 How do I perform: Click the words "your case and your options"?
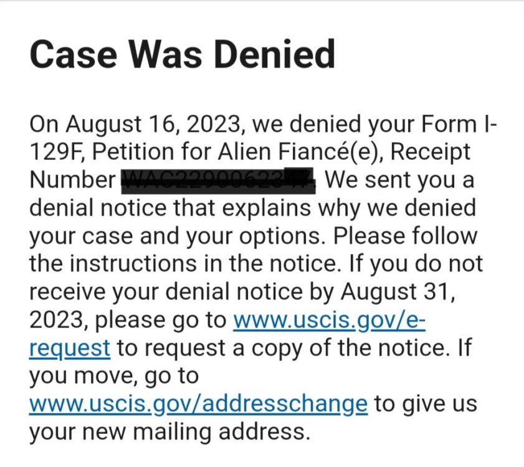tap(176, 236)
